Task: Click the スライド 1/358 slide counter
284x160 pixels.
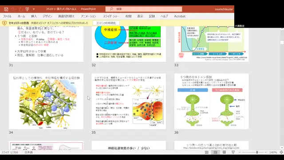Action: 10,152
